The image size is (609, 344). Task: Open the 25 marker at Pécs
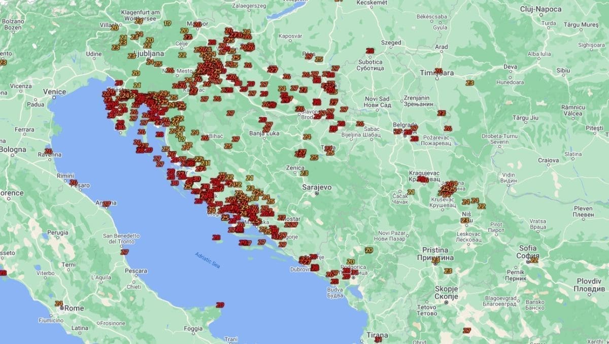click(319, 59)
